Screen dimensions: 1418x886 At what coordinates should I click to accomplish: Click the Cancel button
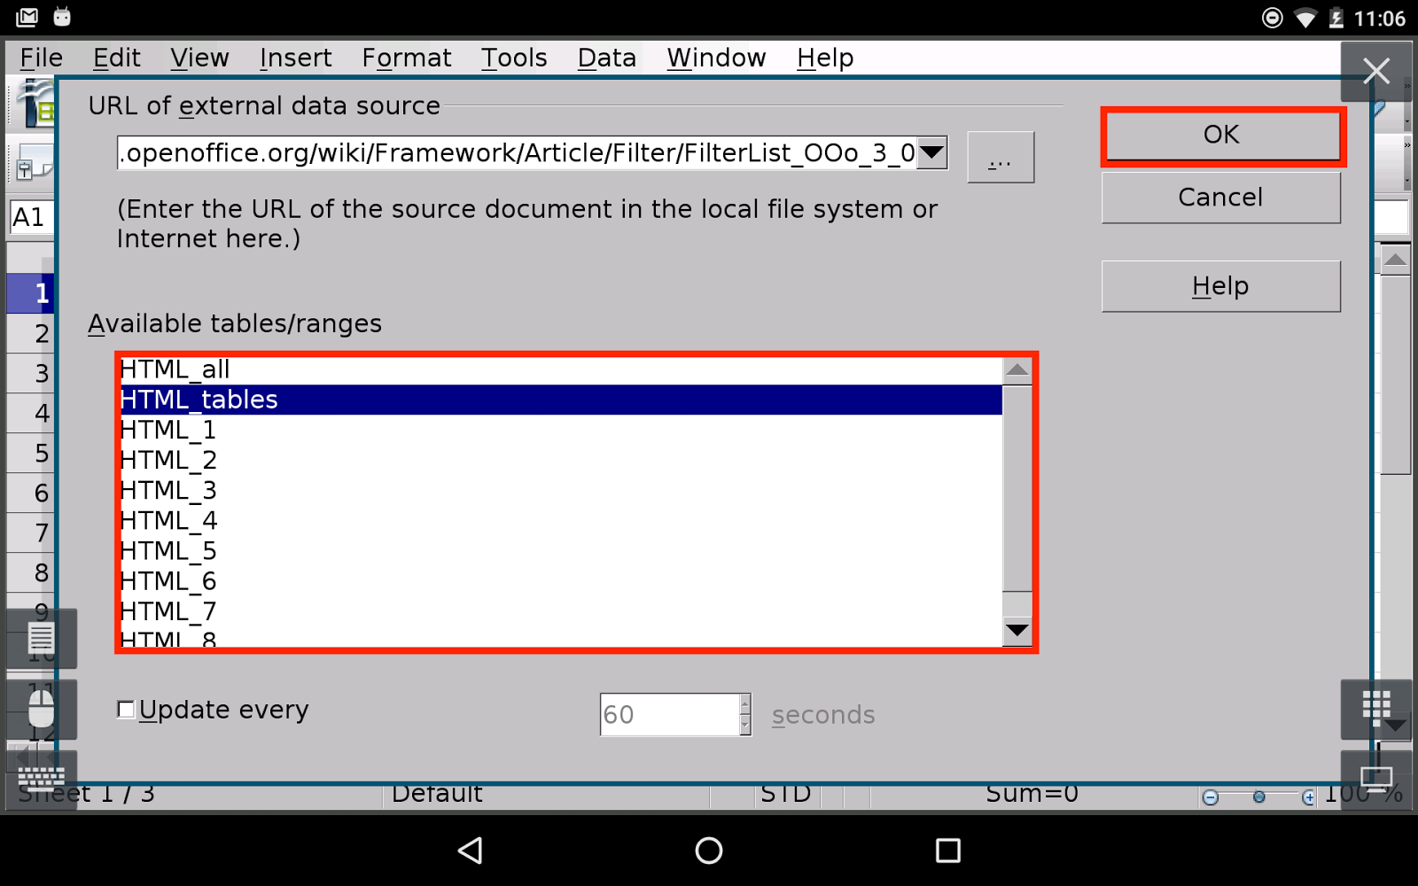pyautogui.click(x=1220, y=198)
